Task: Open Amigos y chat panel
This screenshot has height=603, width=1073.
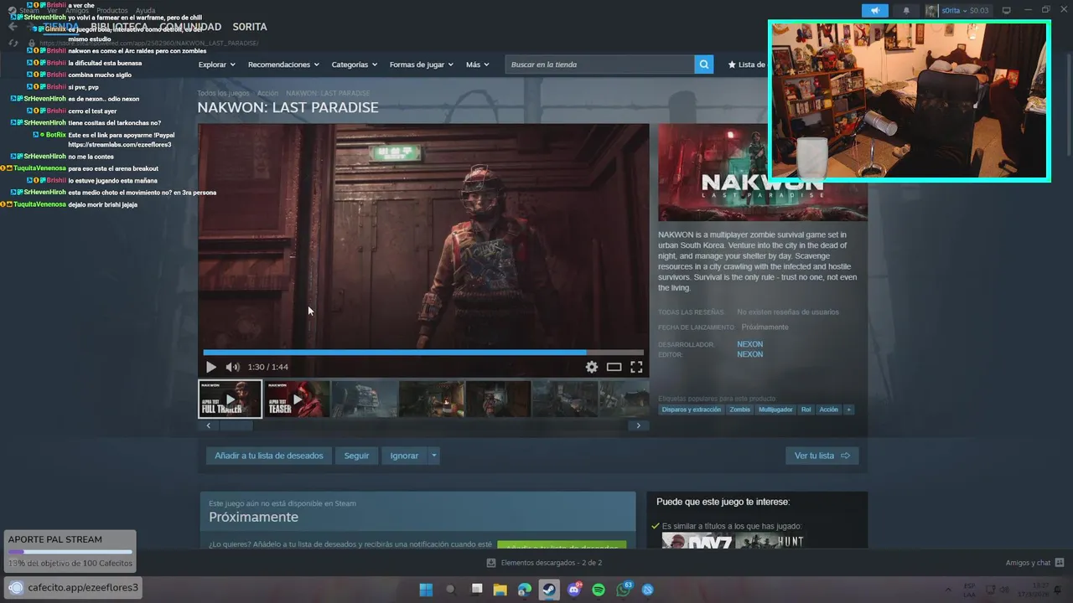Action: 1034,563
